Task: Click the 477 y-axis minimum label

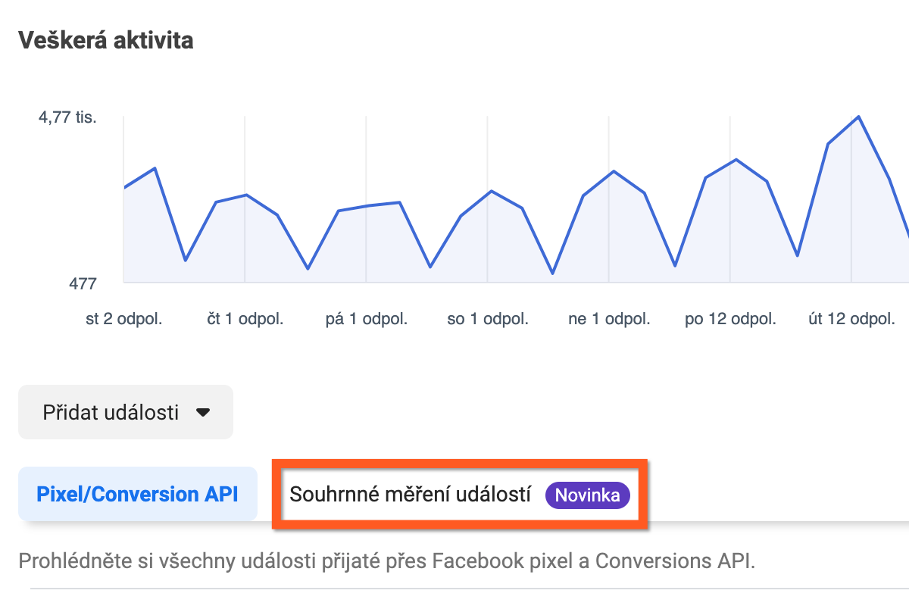Action: (x=83, y=283)
